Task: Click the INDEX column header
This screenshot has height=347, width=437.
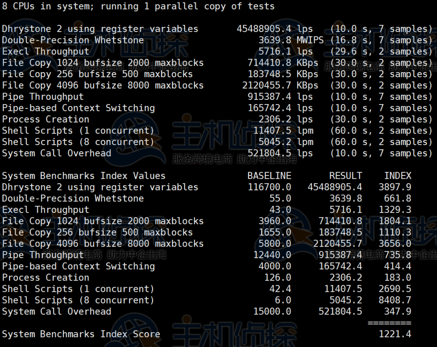Action: (397, 176)
